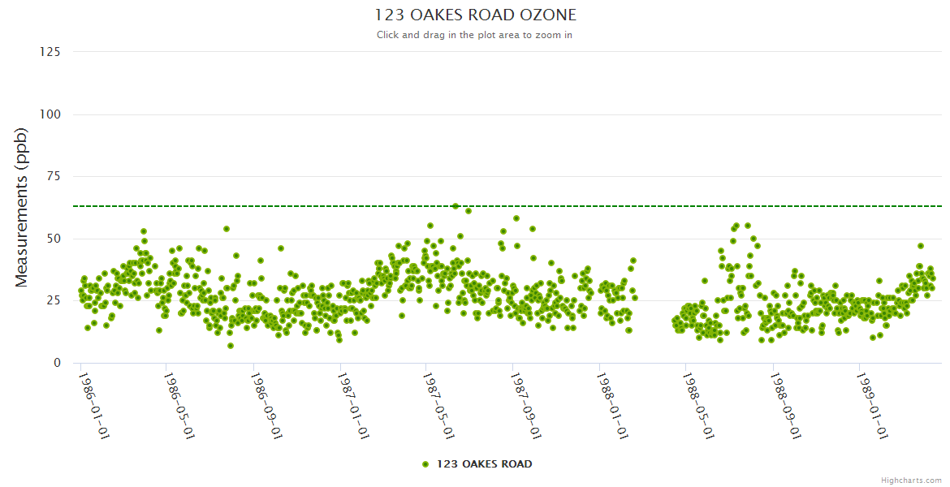Image resolution: width=950 pixels, height=487 pixels.
Task: Click the 1987-05-01 date label
Action: click(439, 406)
